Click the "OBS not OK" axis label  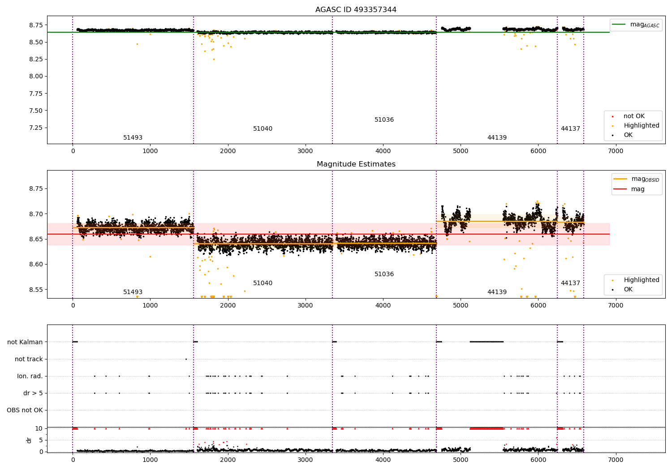pos(25,410)
